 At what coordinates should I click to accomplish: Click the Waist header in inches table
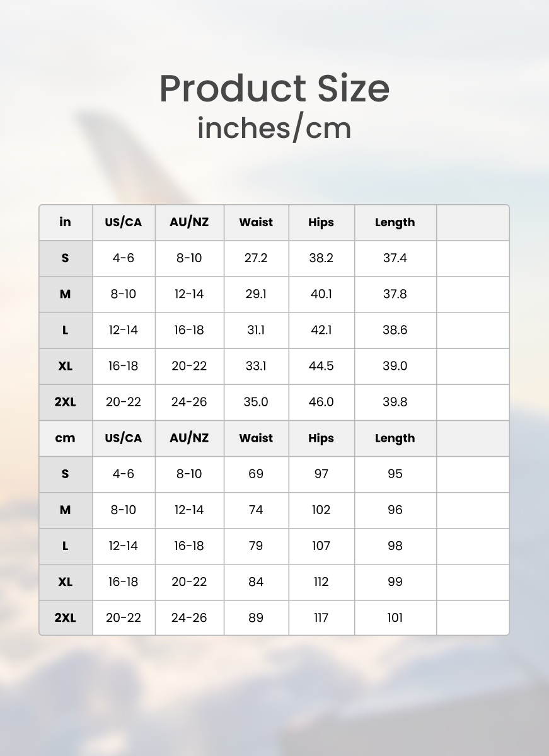point(256,222)
